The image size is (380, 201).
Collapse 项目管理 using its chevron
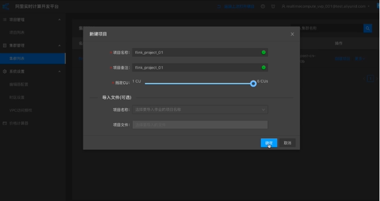tap(60, 19)
